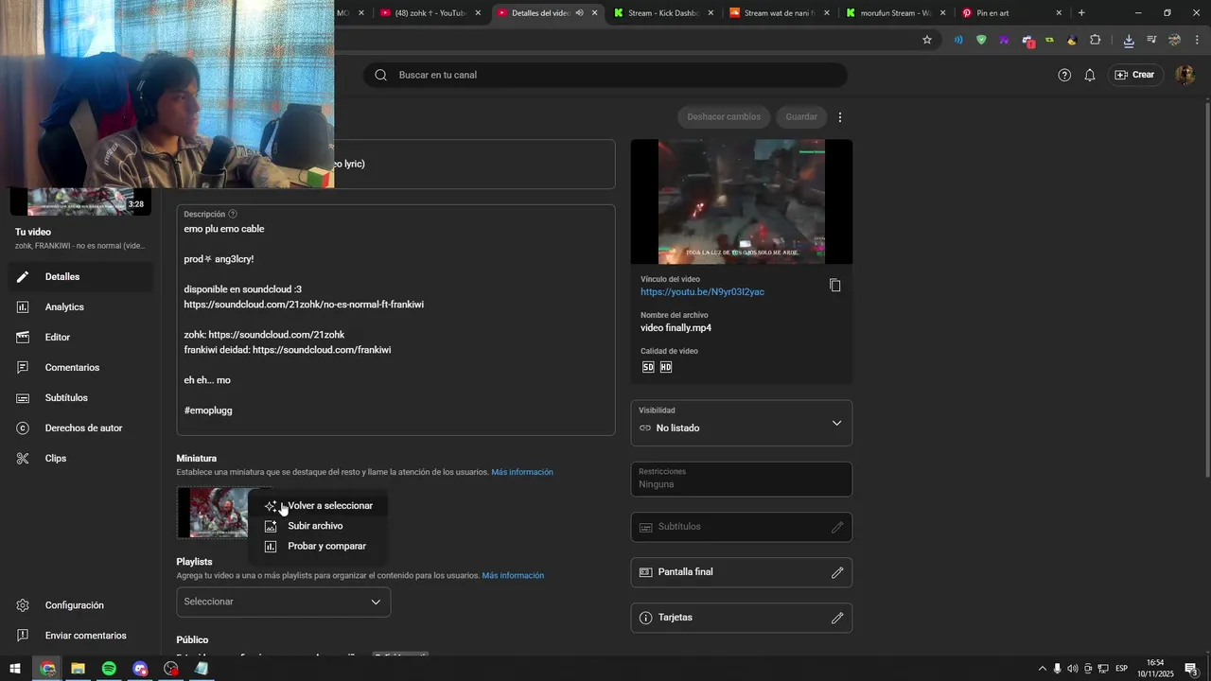Click the #emoplugg hashtag text

click(x=208, y=410)
